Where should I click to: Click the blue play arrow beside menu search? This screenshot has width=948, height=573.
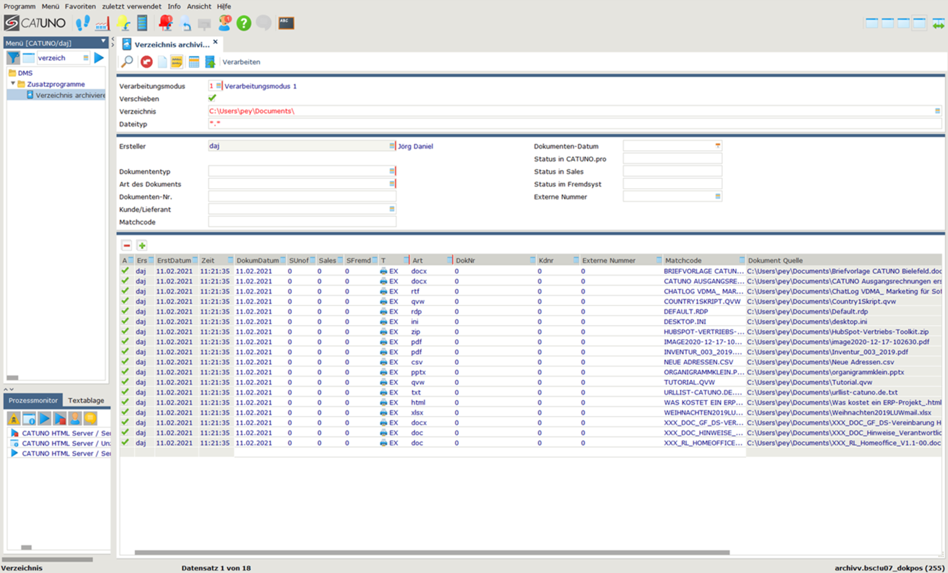coord(99,58)
